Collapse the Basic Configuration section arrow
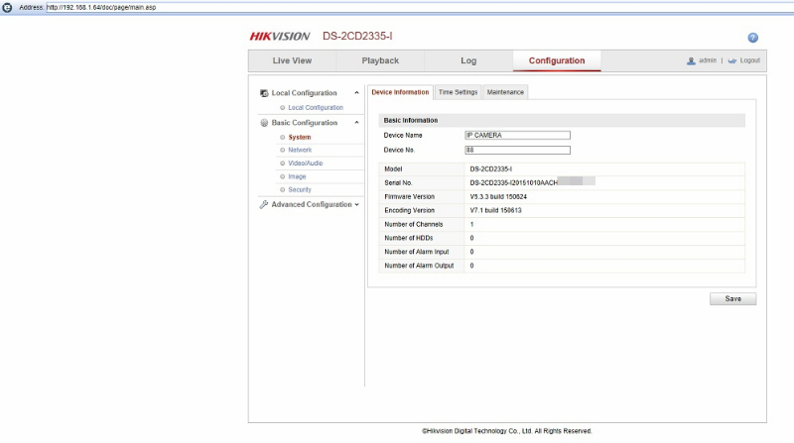The image size is (794, 443). 356,122
